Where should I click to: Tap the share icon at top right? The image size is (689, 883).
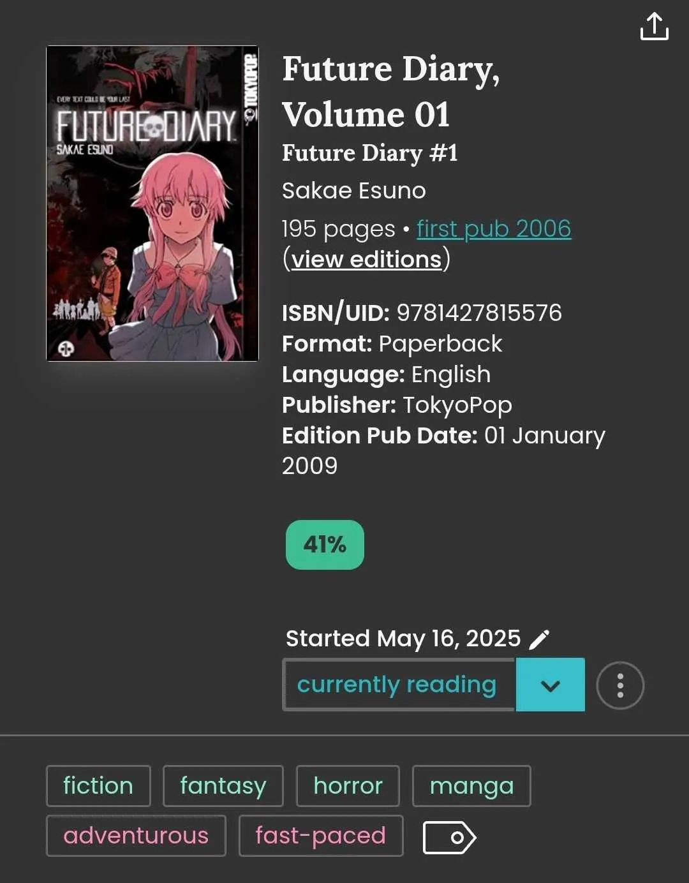click(x=654, y=26)
